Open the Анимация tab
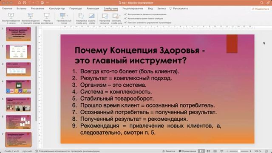 tap(93, 8)
